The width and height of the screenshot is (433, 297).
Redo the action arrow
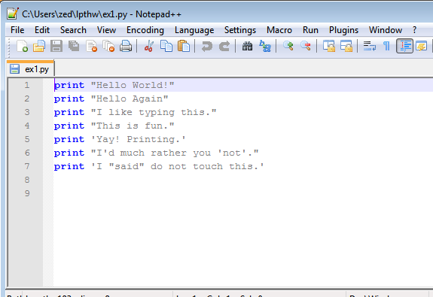(224, 46)
